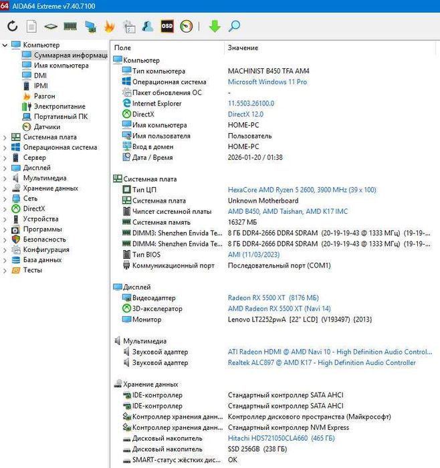Open the monitor diagnostics toolbar icon
The width and height of the screenshot is (440, 468).
(90, 27)
